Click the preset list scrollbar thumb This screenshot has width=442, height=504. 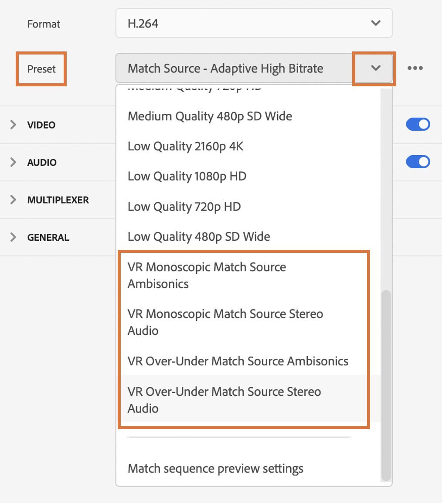386,384
